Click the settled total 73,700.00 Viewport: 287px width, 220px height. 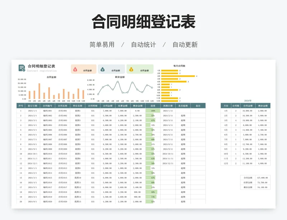coord(263,182)
